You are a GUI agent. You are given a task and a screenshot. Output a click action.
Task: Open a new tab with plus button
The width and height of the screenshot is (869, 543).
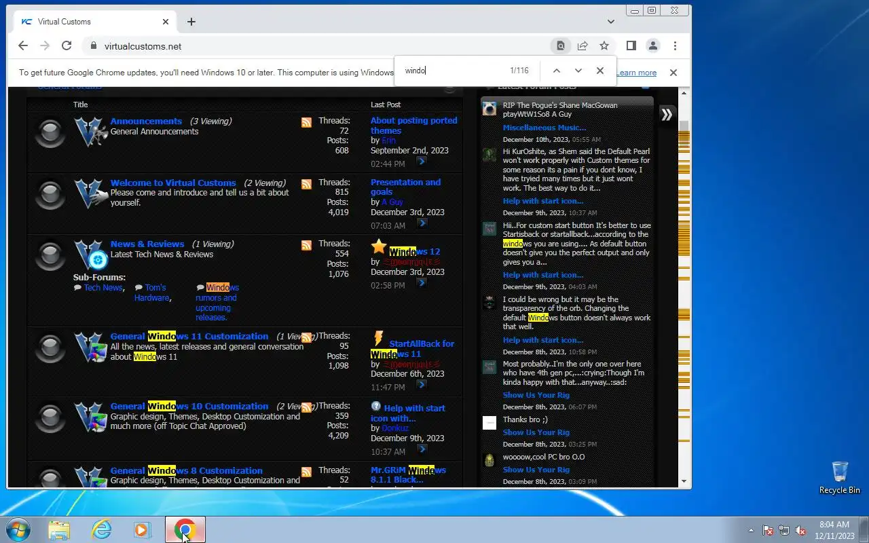(191, 22)
